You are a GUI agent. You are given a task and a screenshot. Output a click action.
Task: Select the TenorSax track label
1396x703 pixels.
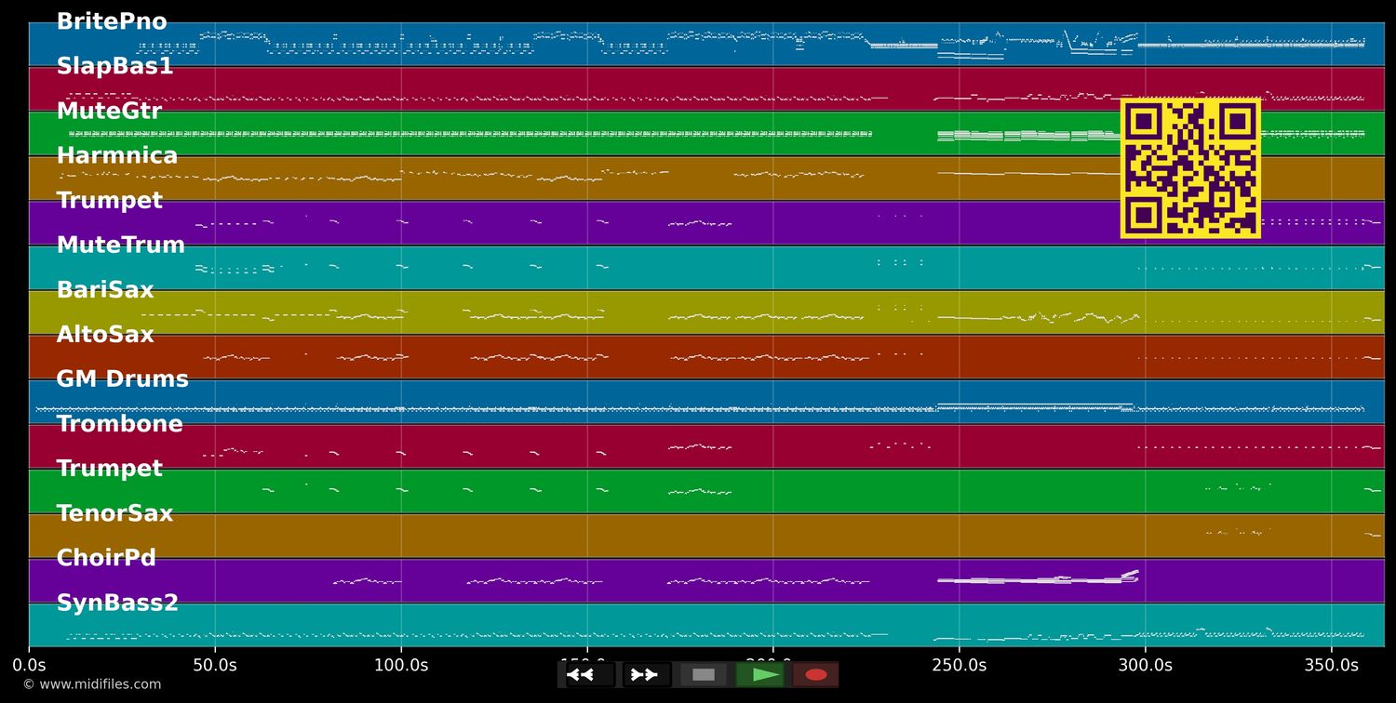114,513
